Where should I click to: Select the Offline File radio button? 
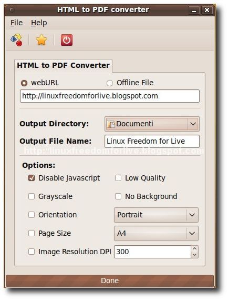pyautogui.click(x=110, y=83)
